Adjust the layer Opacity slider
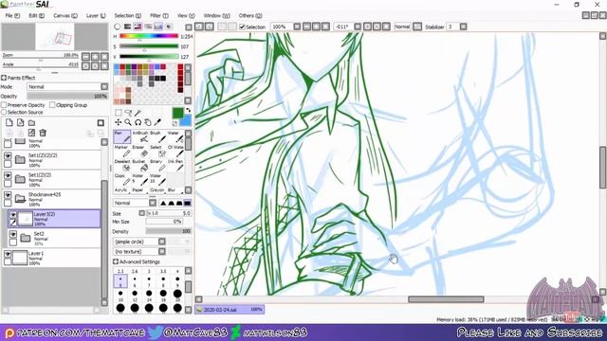 point(67,96)
